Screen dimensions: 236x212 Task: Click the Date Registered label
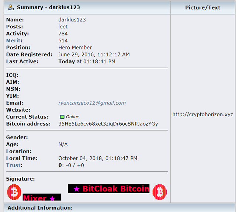point(29,55)
